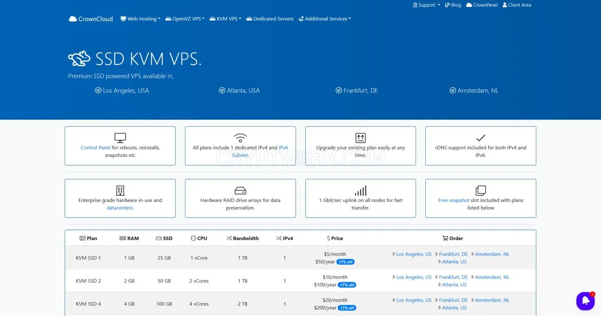Select the KVM SSD 1 plan name
601x316 pixels.
point(88,258)
